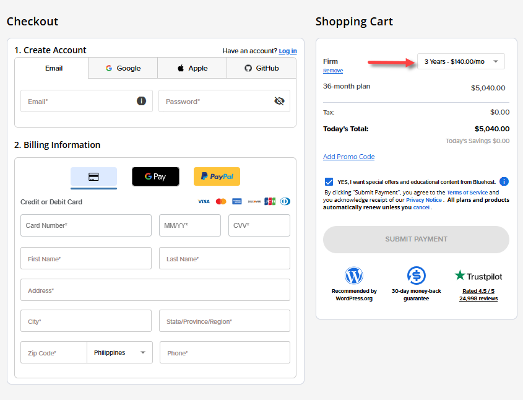The width and height of the screenshot is (523, 400).
Task: Click the Mastercard icon
Action: tap(221, 201)
